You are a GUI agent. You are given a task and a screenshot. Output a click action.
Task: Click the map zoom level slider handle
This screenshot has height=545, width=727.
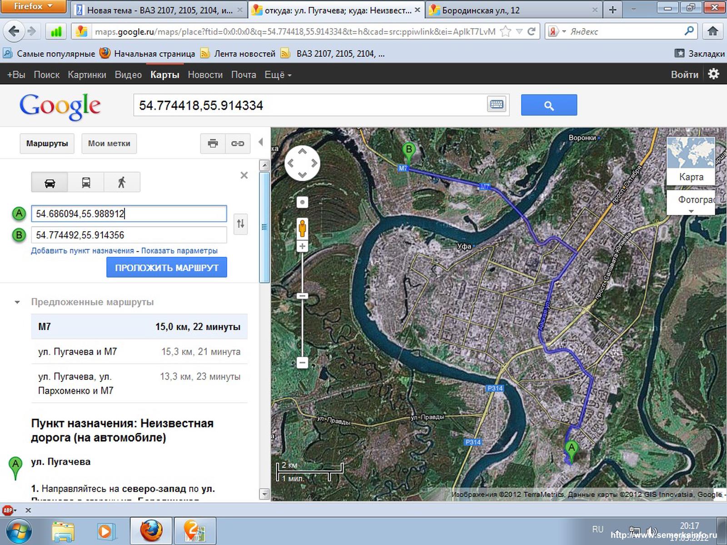point(302,296)
